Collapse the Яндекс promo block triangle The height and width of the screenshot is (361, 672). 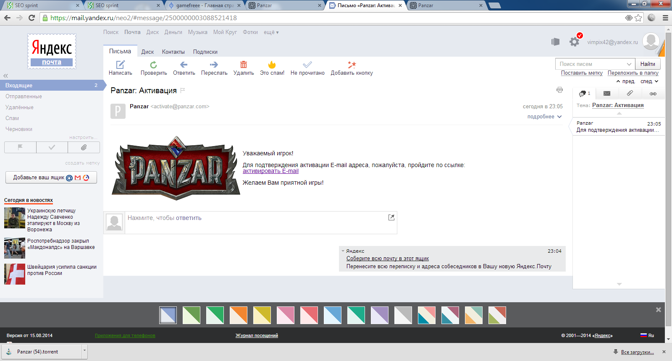[343, 251]
